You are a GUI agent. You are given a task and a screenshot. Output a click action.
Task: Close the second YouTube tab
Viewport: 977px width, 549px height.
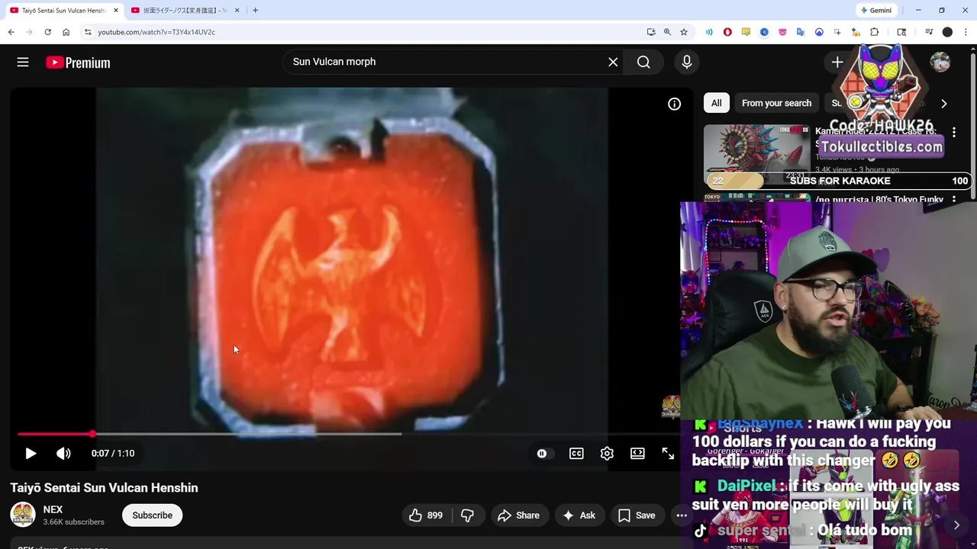tap(237, 10)
